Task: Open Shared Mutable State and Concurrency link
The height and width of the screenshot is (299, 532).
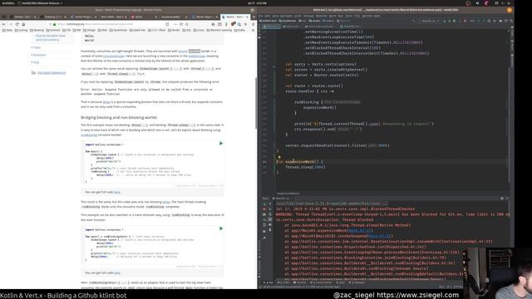Action: point(50,37)
